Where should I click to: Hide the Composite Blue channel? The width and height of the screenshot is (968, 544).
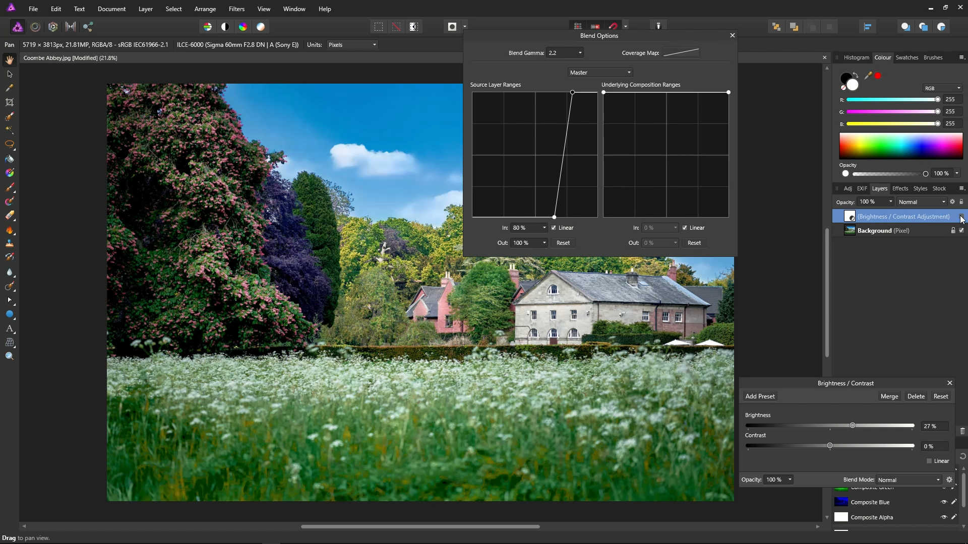(x=944, y=502)
